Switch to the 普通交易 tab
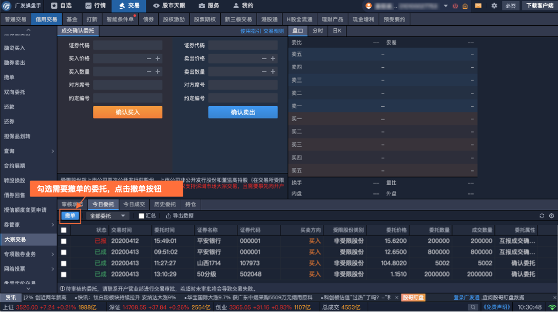 16,19
